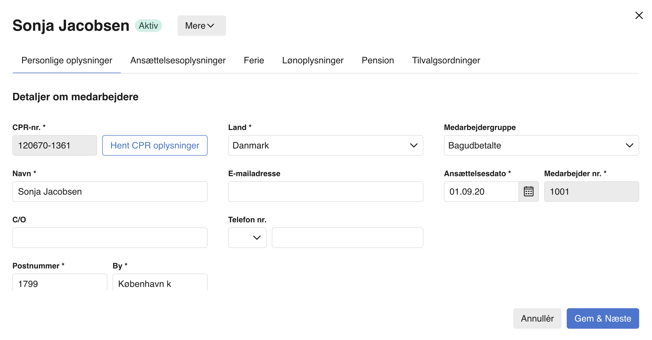652x340 pixels.
Task: Open the Medarbejdergruppe dropdown
Action: tap(541, 145)
